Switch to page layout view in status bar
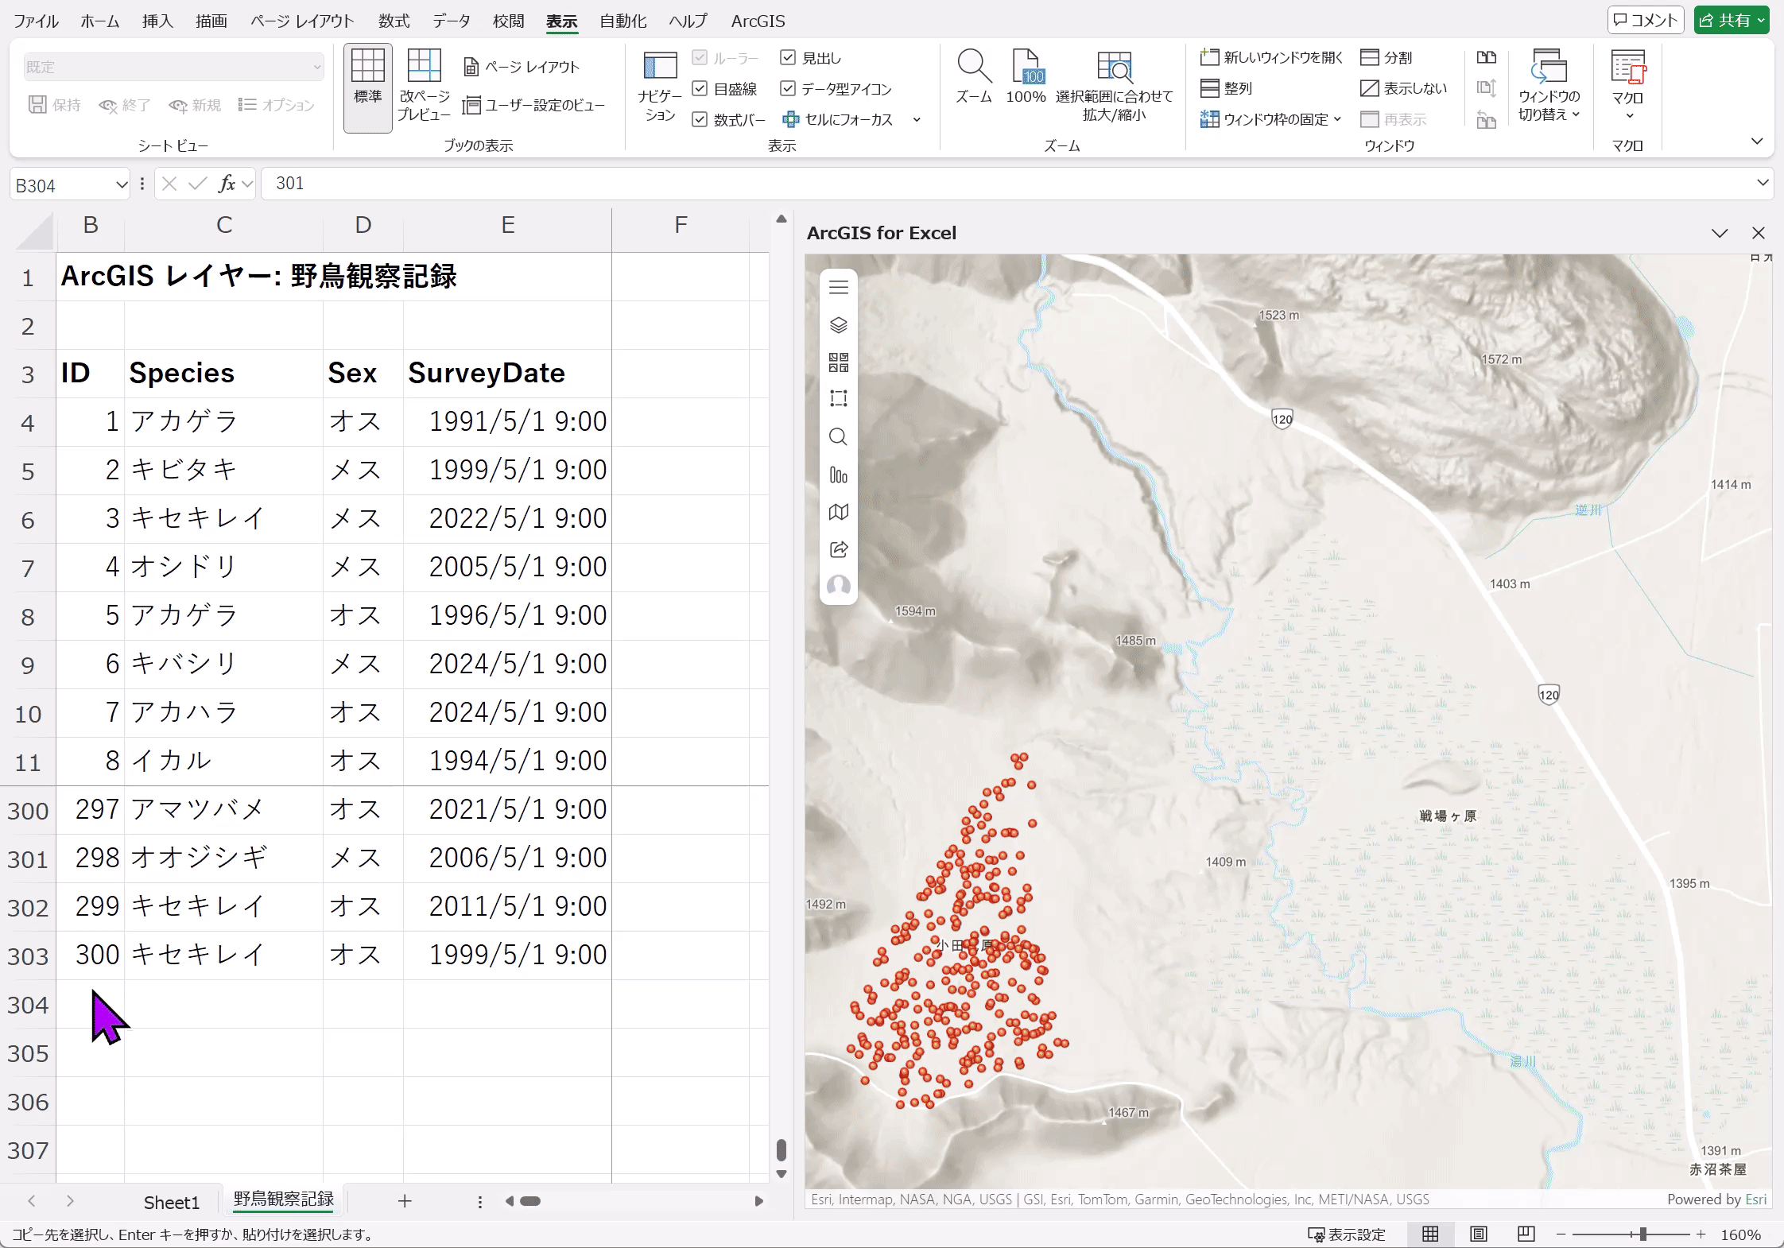 1478,1234
